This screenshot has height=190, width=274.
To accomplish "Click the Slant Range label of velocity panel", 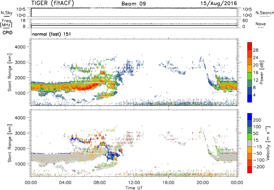I will click(10, 143).
